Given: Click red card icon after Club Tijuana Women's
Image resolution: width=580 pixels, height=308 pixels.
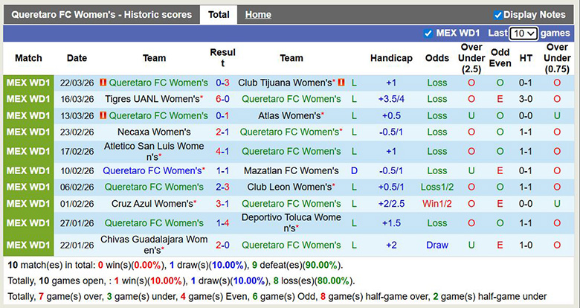Looking at the screenshot, I should [341, 83].
